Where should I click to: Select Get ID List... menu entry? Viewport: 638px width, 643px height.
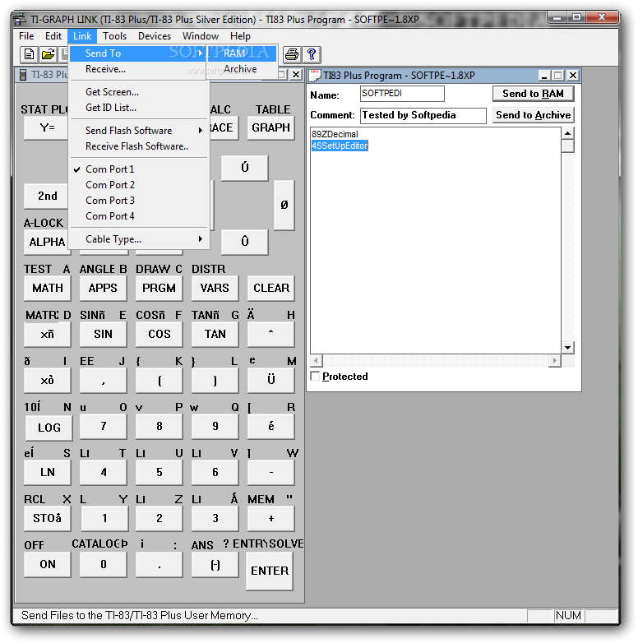pyautogui.click(x=140, y=108)
